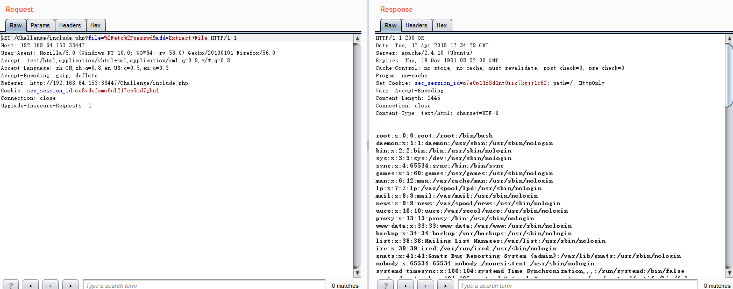Click the Pragma: no-cache line
Image resolution: width=733 pixels, height=289 pixels.
(403, 76)
